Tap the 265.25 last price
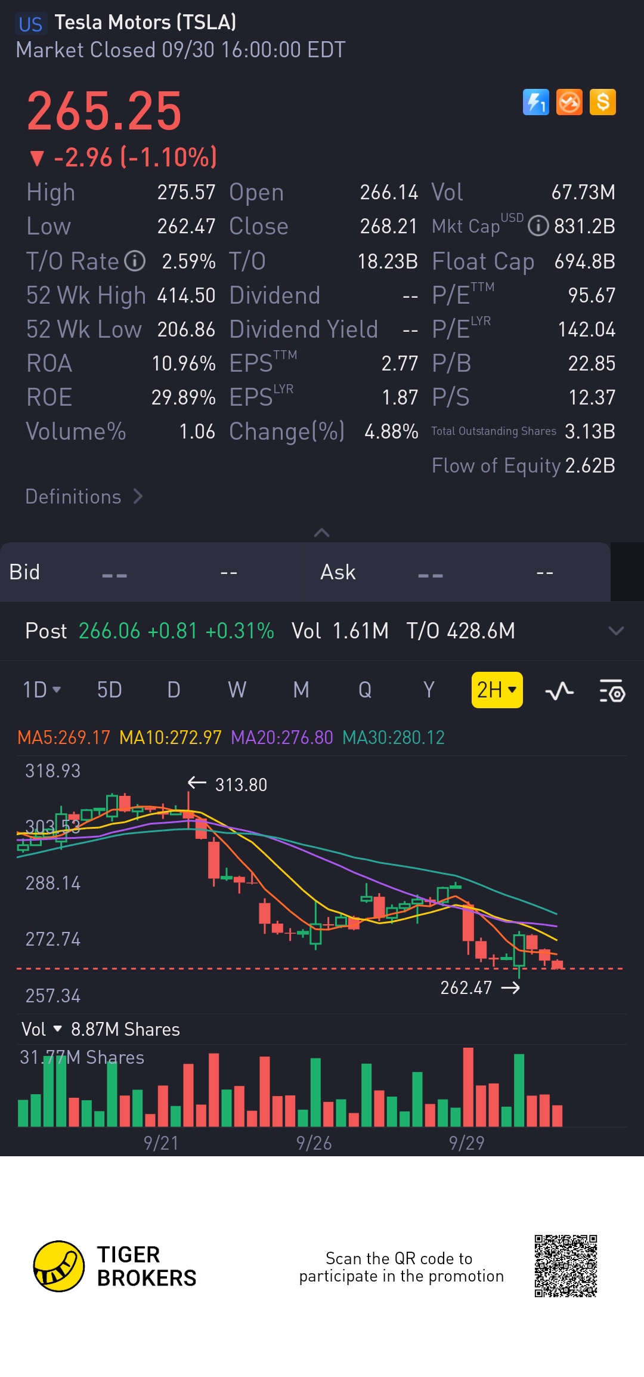Screen dimensions: 644x1377 [x=104, y=111]
